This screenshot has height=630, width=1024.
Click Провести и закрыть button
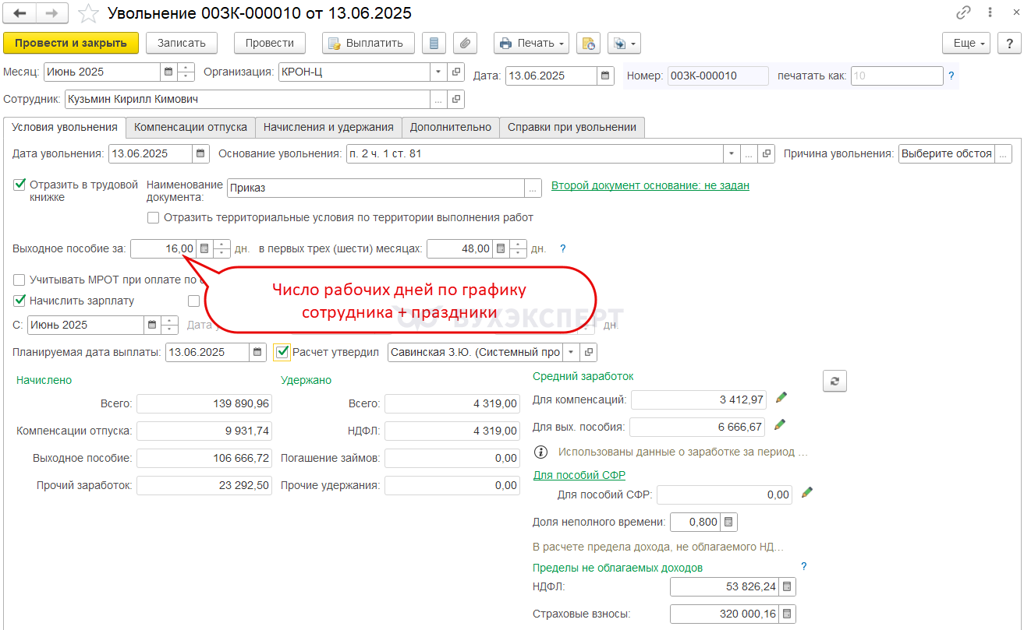(71, 43)
